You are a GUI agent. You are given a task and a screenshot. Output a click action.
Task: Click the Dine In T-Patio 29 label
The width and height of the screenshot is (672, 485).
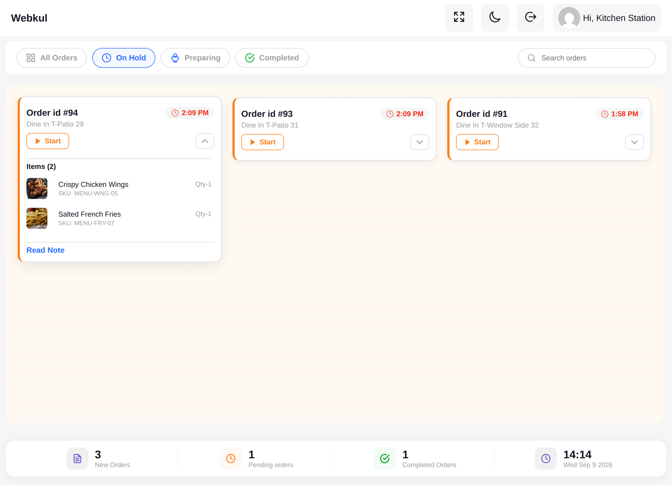[x=55, y=124]
